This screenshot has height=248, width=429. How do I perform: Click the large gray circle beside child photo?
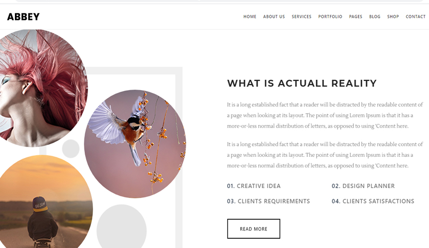122,226
